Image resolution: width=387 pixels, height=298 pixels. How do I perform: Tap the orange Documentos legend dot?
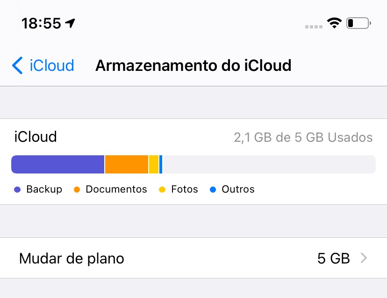pyautogui.click(x=77, y=190)
